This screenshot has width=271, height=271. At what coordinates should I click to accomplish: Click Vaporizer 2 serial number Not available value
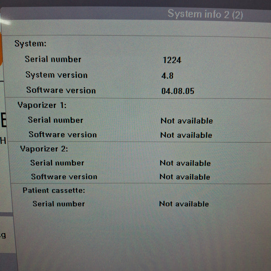(x=185, y=163)
